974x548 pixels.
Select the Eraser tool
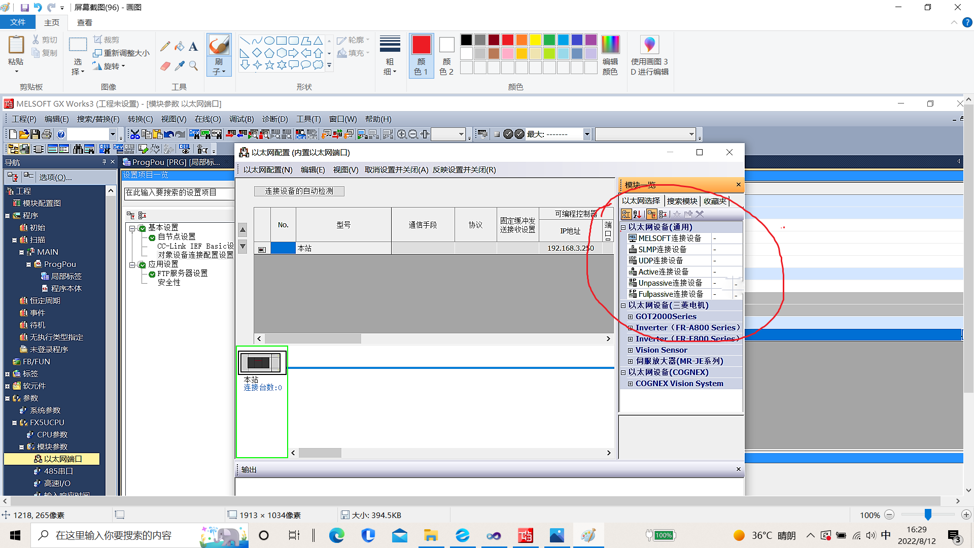point(165,66)
